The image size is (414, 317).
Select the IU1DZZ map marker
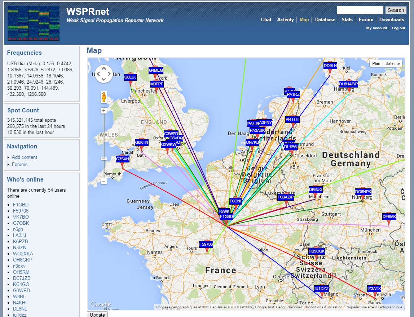(x=321, y=289)
